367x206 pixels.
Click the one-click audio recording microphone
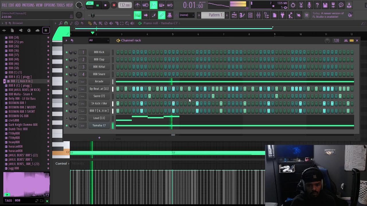309,5
